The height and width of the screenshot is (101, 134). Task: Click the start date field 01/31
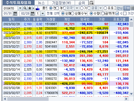point(8,14)
